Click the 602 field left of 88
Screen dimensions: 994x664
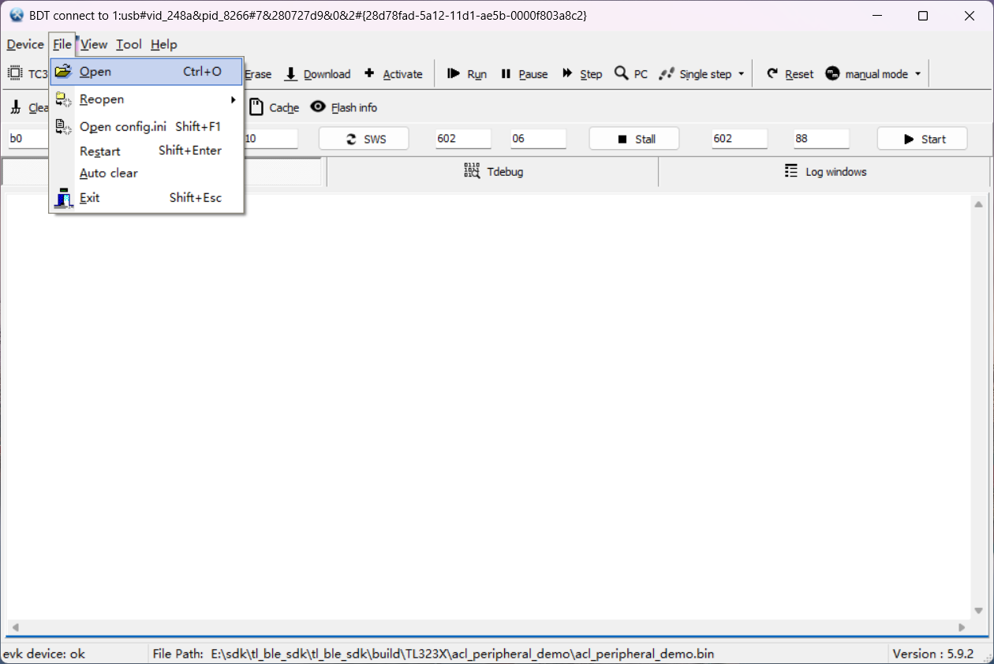pyautogui.click(x=739, y=139)
